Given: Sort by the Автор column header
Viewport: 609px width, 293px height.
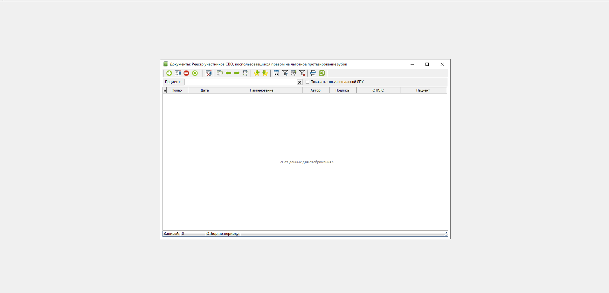Looking at the screenshot, I should [315, 90].
